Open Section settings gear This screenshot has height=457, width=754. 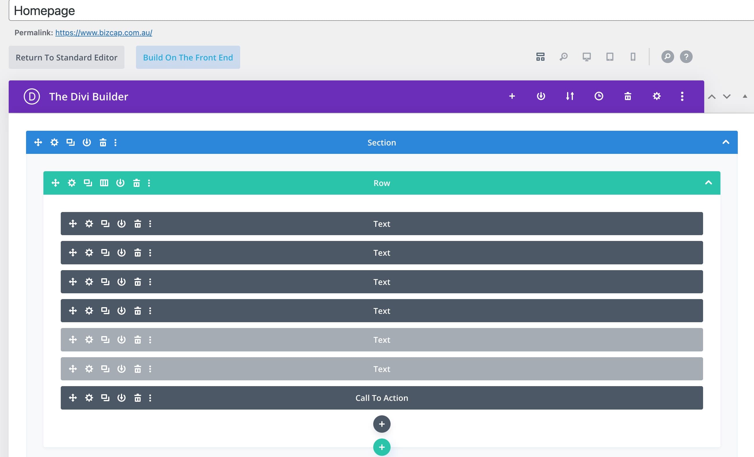tap(54, 142)
